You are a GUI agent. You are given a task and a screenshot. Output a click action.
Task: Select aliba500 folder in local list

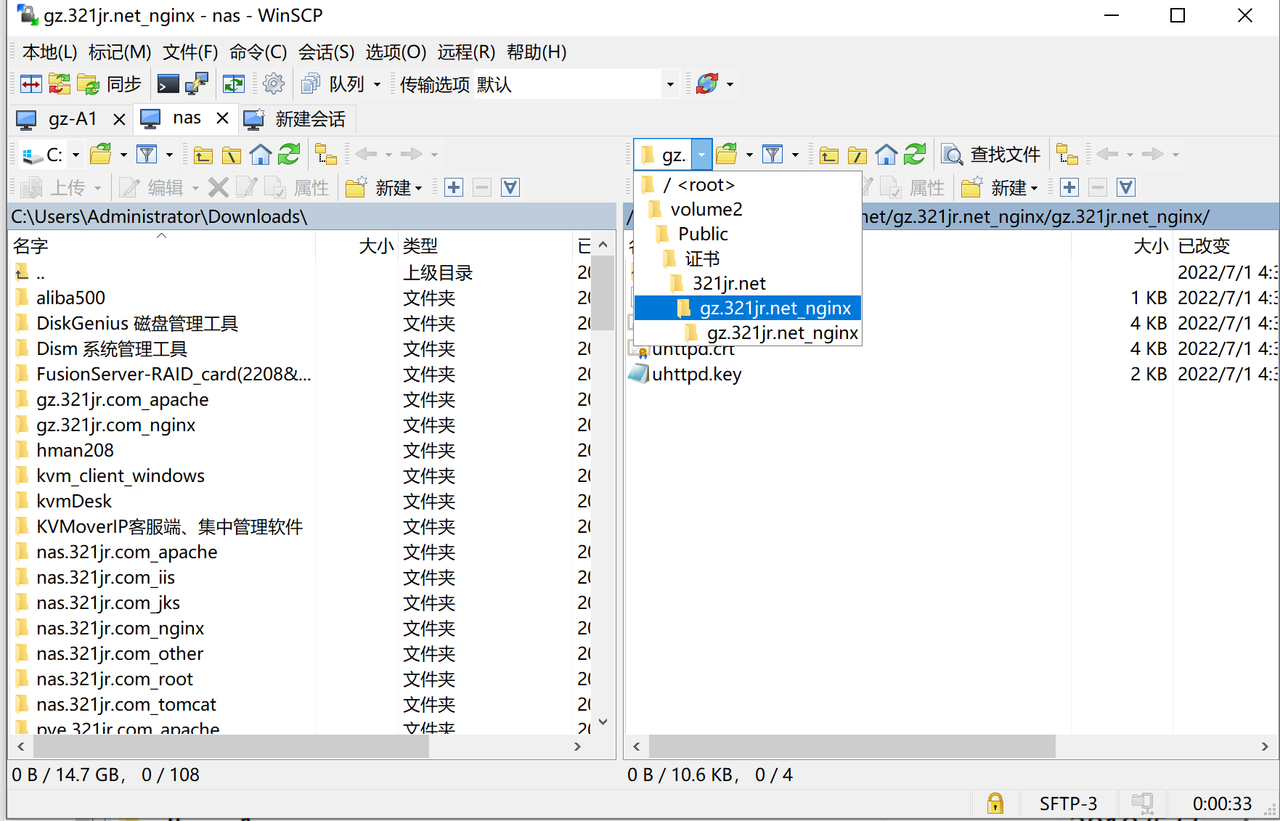point(70,298)
